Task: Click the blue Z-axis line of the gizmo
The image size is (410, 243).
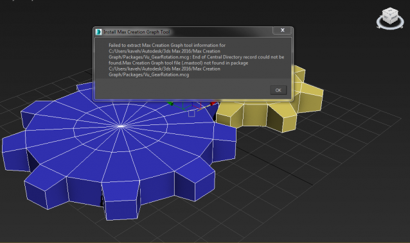Action: 192,105
